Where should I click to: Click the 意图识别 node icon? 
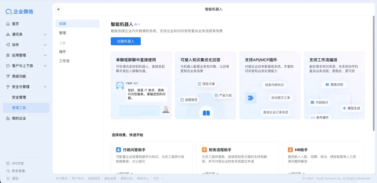click(x=327, y=85)
